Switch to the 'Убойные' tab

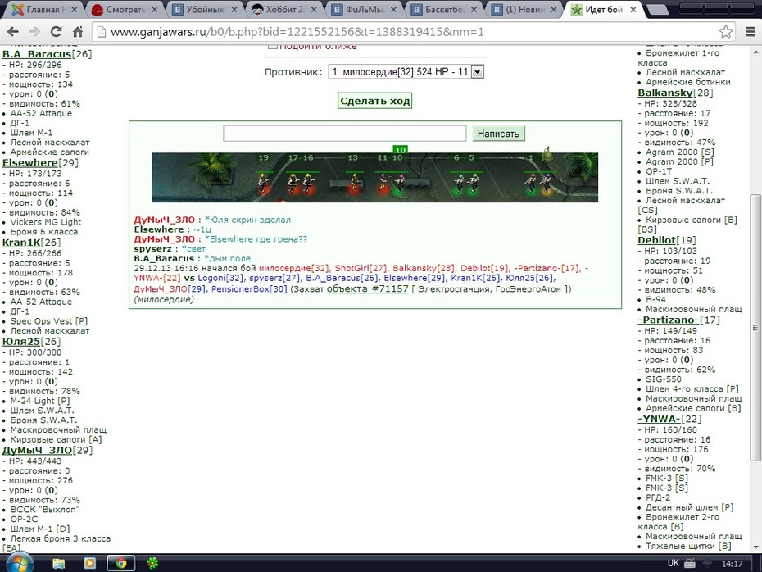click(x=205, y=9)
